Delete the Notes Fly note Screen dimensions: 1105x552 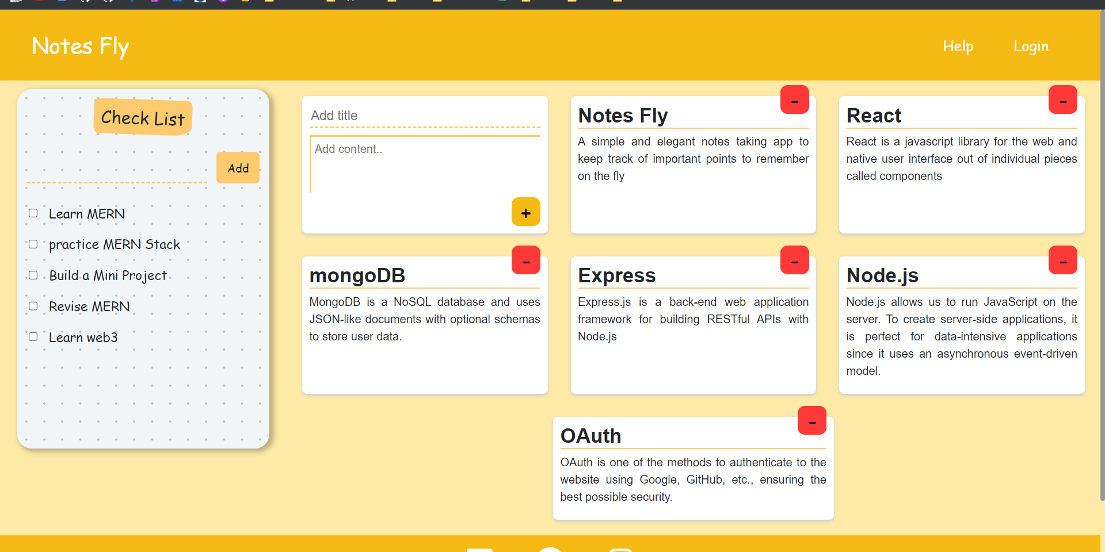[x=794, y=99]
